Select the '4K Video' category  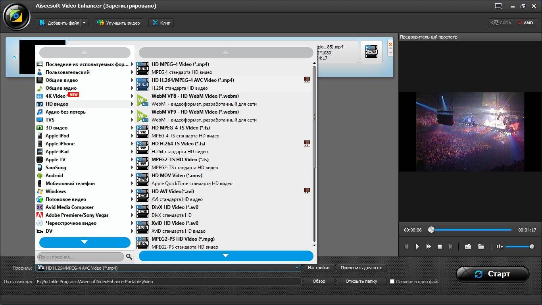click(56, 96)
